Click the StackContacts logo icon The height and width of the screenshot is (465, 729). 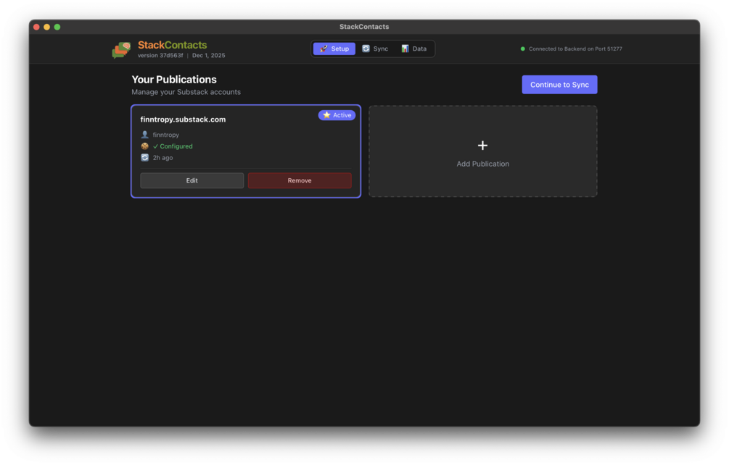(x=121, y=50)
